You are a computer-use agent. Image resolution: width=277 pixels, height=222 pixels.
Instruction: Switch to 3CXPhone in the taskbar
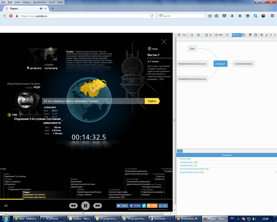pyautogui.click(x=53, y=219)
